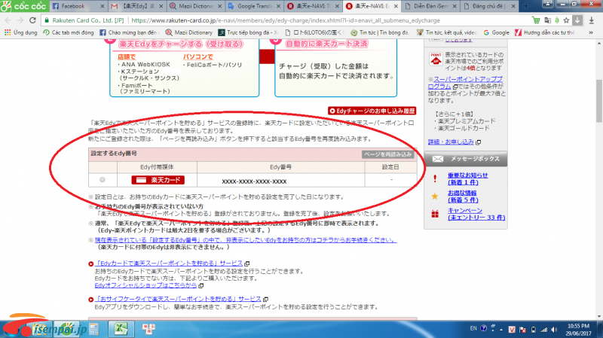Open the Tin tức | Tin bóng đá bookmark
The image size is (603, 338).
click(380, 32)
